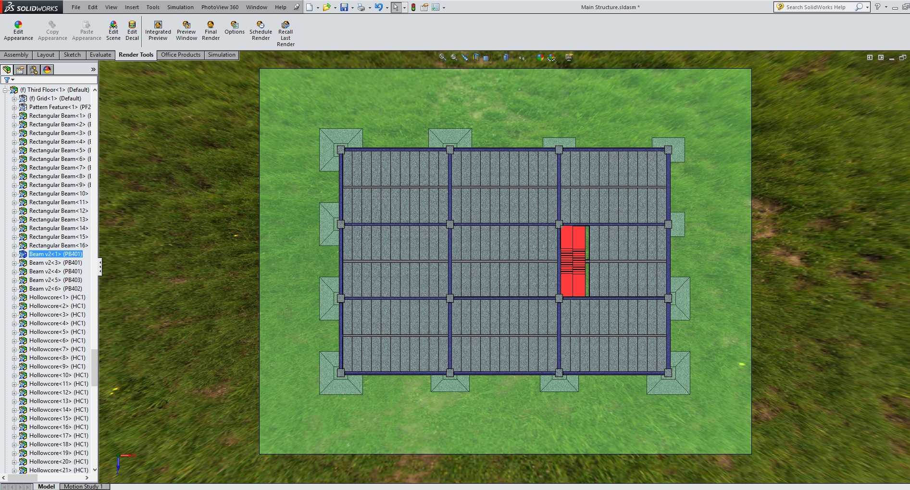Switch to ConfigurationManager tab
The image size is (910, 490).
(34, 70)
